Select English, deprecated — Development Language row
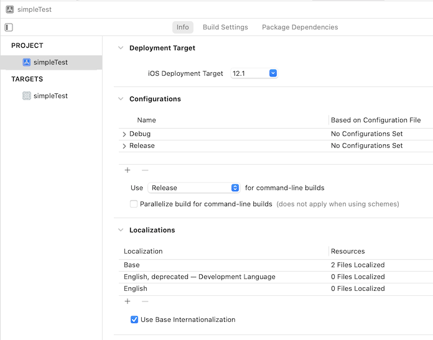 coord(276,277)
